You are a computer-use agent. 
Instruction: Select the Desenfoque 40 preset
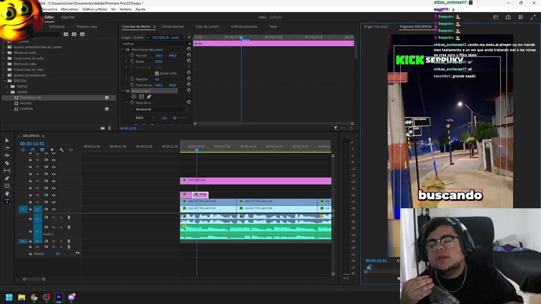(x=30, y=98)
